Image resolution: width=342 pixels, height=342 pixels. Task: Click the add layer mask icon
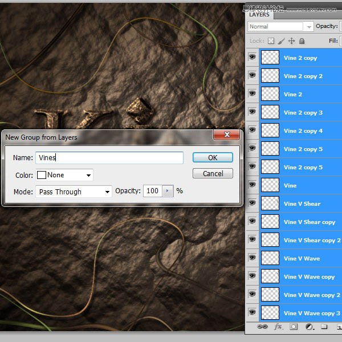(294, 327)
